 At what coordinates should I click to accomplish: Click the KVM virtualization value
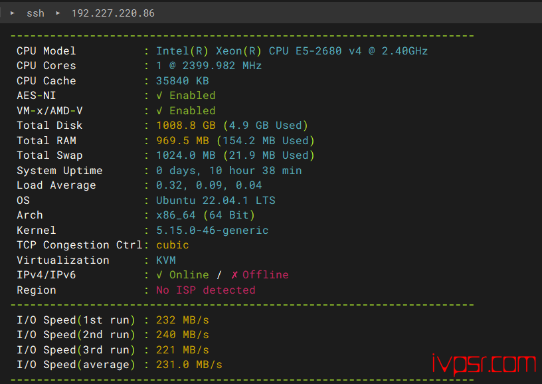point(166,260)
